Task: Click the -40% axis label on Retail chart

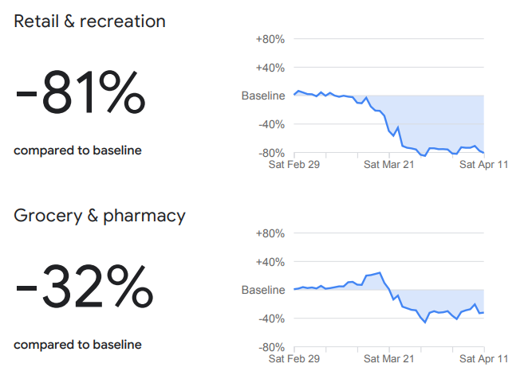Action: (270, 124)
